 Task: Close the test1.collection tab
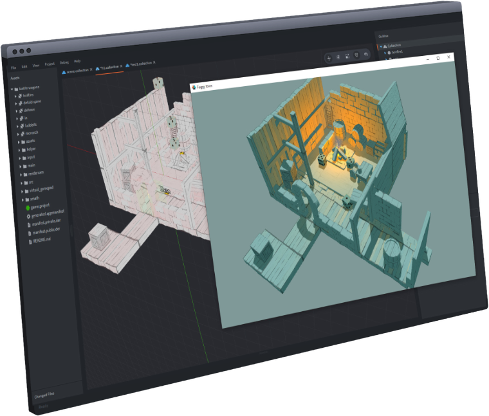[x=154, y=62]
